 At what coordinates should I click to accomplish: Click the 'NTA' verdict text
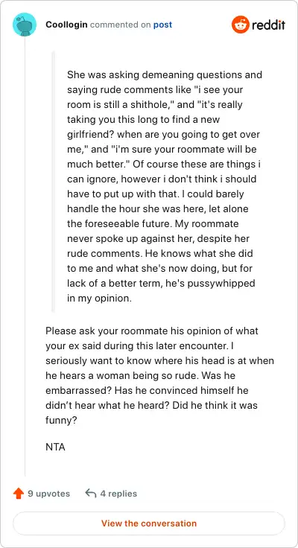pos(55,447)
